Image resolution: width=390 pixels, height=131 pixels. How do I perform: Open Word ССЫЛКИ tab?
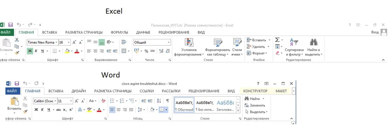coord(147,91)
